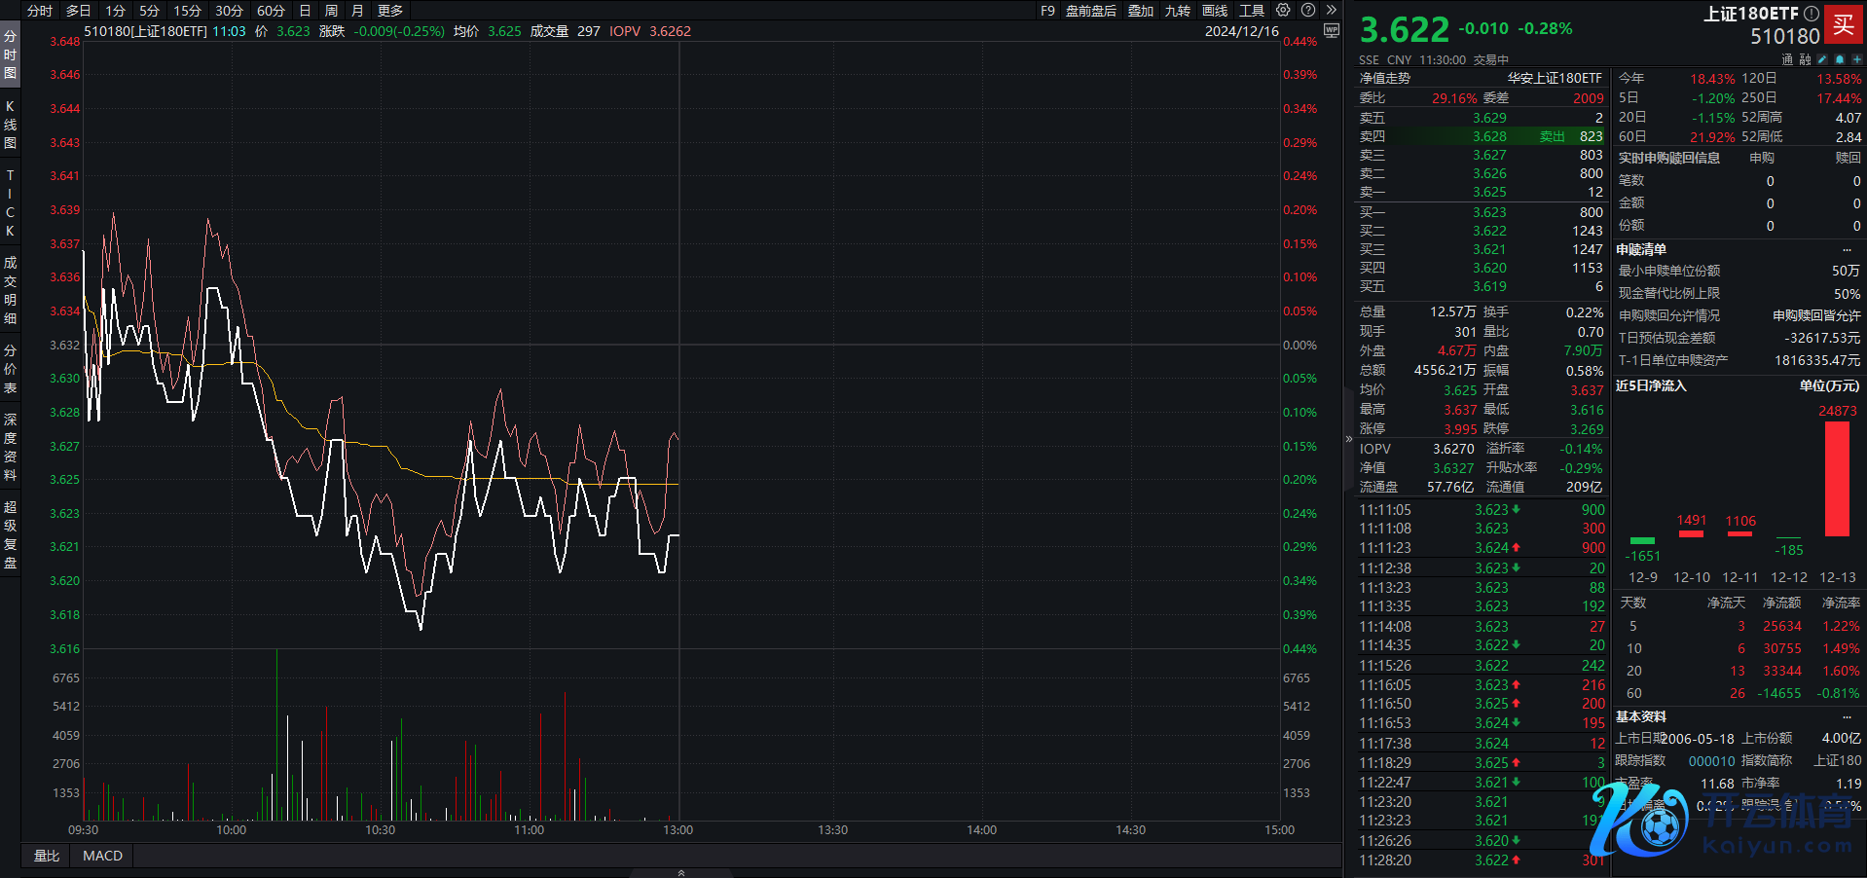This screenshot has width=1867, height=878.
Task: Select the MACD indicator tab
Action: point(102,856)
